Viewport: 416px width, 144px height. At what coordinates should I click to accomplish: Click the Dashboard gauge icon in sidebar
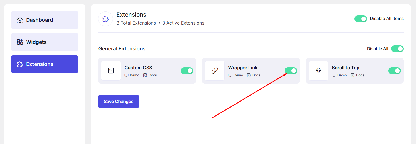click(20, 20)
